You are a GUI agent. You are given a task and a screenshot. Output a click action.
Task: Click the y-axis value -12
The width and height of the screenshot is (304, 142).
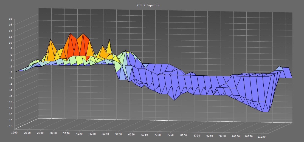(10, 108)
